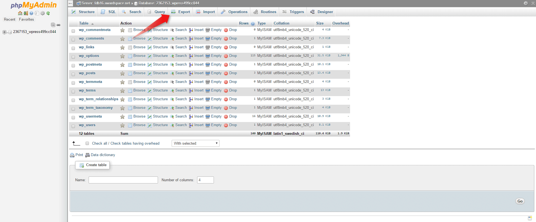Image resolution: width=536 pixels, height=222 pixels.
Task: Open the phpMyAdmin documentation help icon
Action: point(31,13)
